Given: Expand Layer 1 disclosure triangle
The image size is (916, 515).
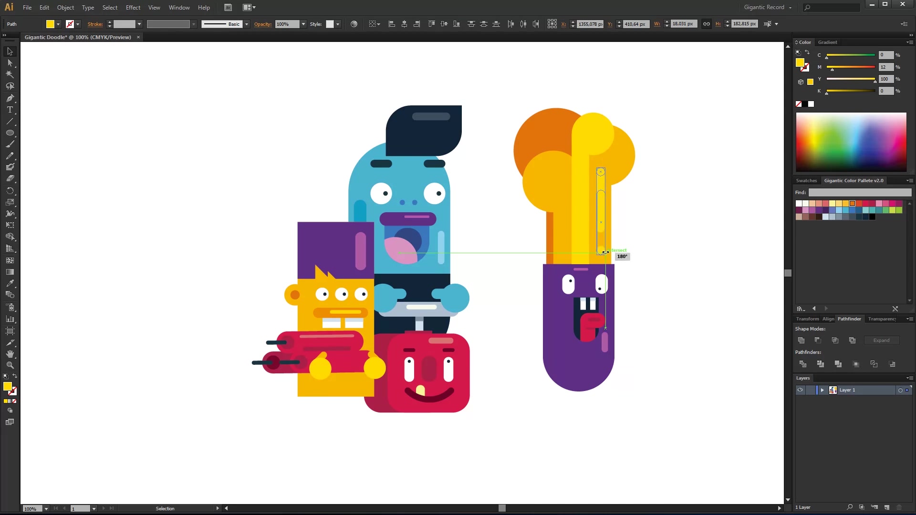Looking at the screenshot, I should tap(822, 390).
